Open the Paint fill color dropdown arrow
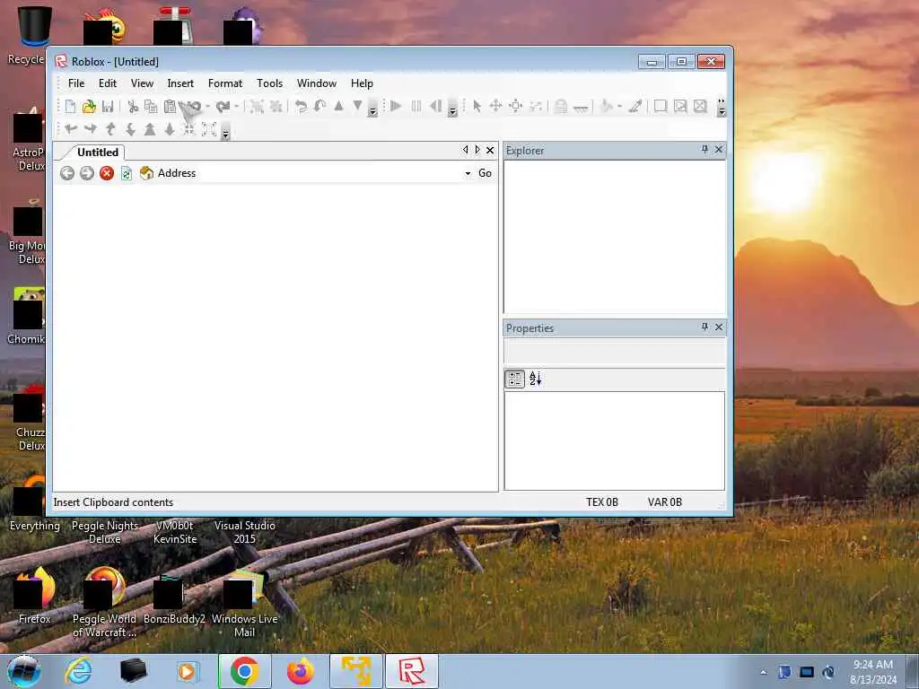Screen dimensions: 919x689 [x=619, y=106]
